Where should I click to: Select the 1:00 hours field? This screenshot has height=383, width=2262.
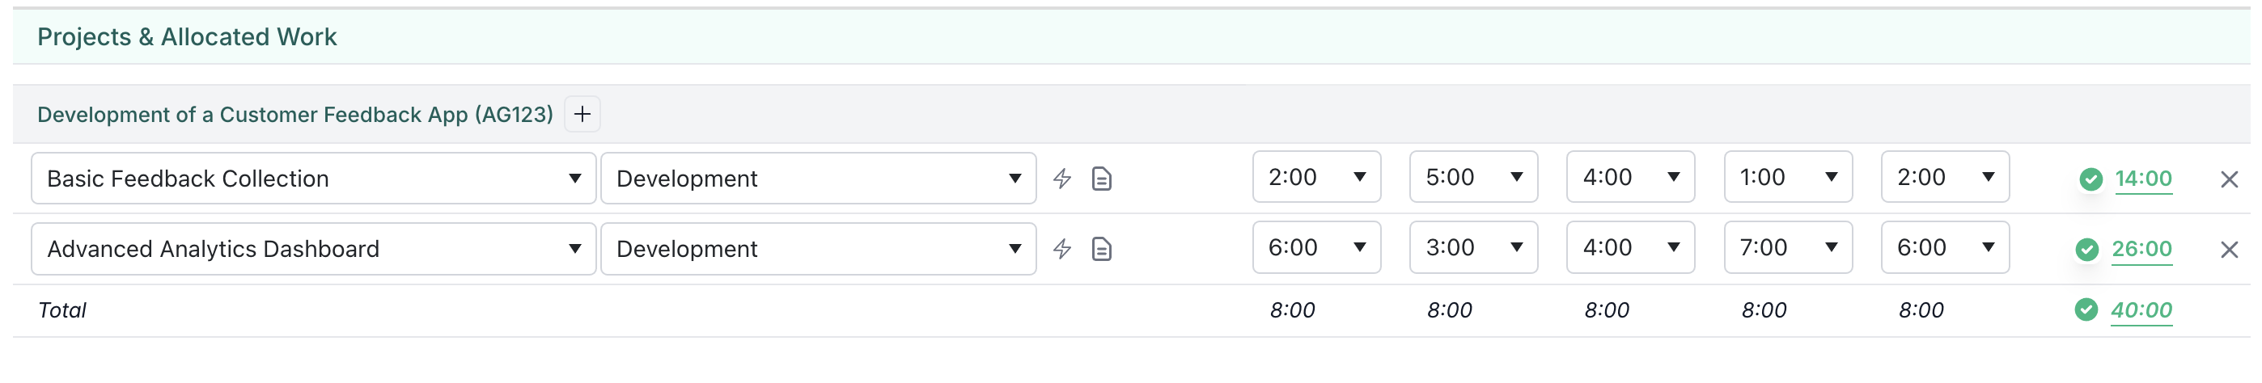point(1788,177)
